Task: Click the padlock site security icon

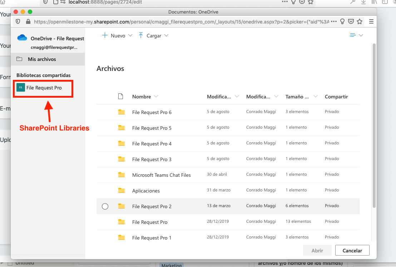Action: (x=28, y=22)
